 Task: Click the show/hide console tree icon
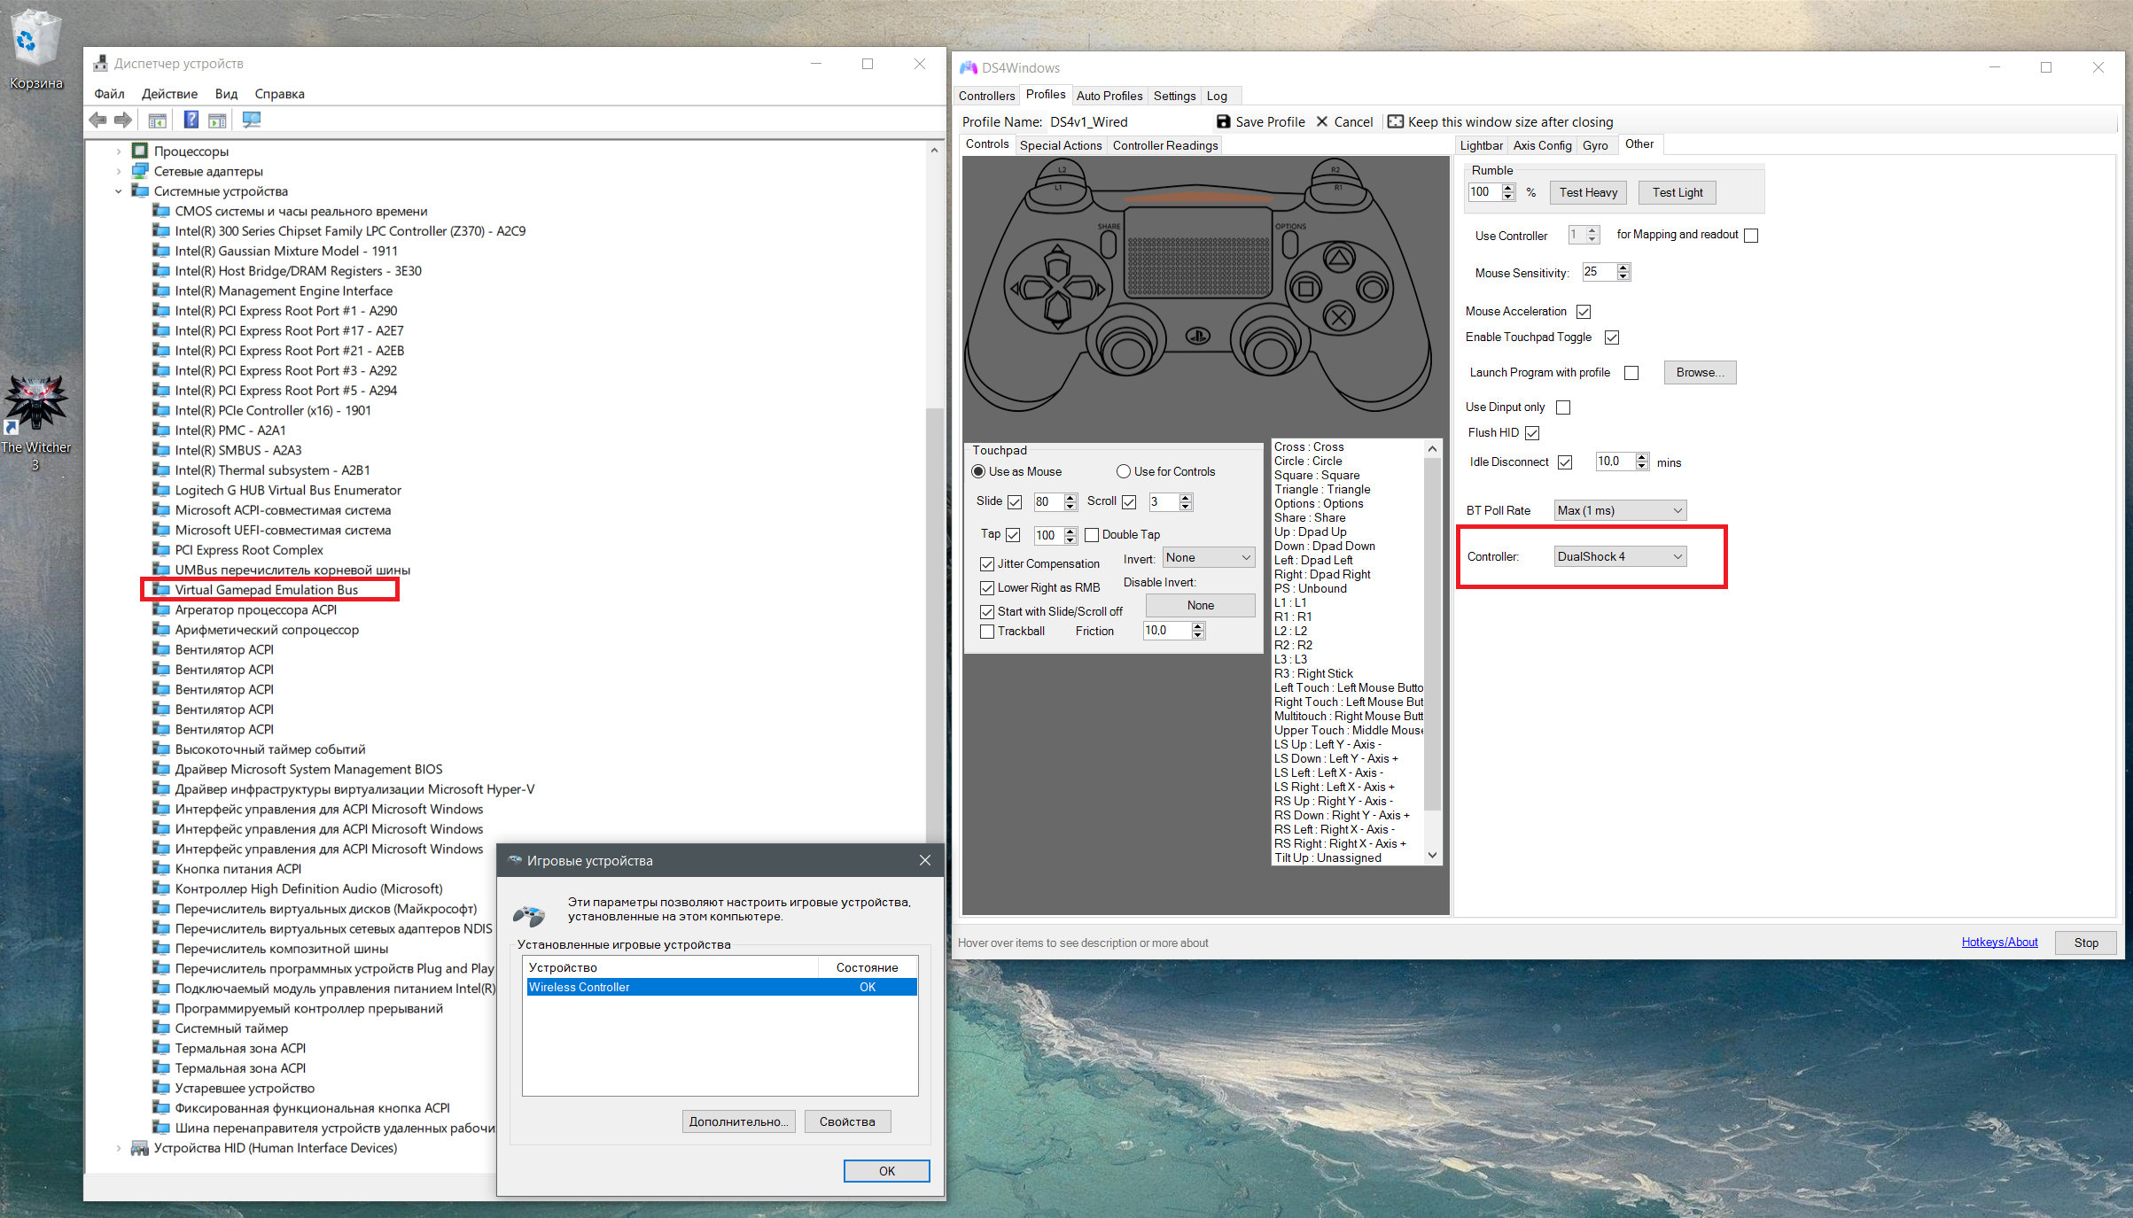coord(158,120)
